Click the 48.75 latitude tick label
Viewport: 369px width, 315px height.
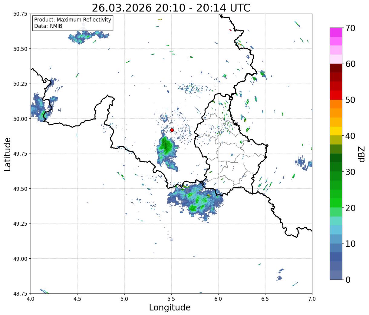click(20, 293)
